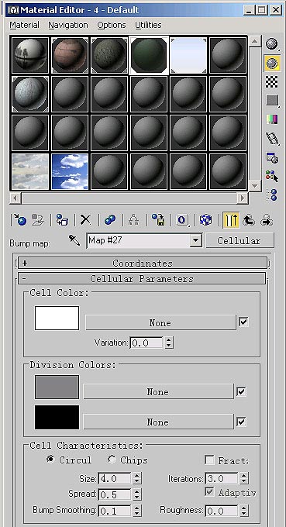Select the gray cloudy sky sample slot
The height and width of the screenshot is (527, 286).
30,171
